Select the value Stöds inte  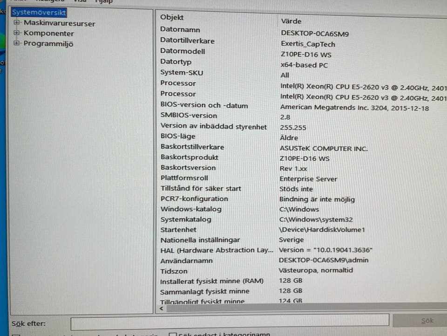point(296,189)
